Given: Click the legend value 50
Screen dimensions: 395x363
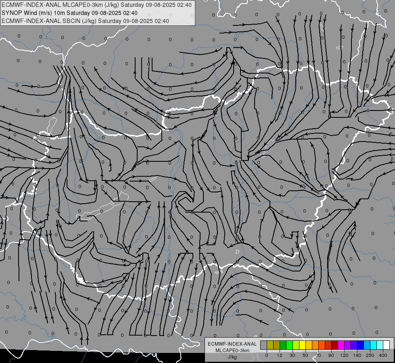Looking at the screenshot, I should click(305, 355).
